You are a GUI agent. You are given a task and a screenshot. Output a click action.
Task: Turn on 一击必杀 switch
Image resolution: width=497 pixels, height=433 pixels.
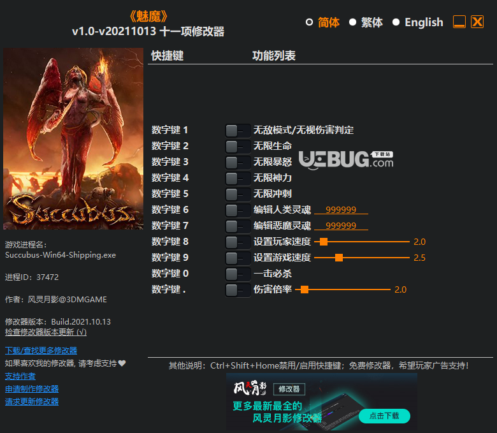(x=238, y=274)
